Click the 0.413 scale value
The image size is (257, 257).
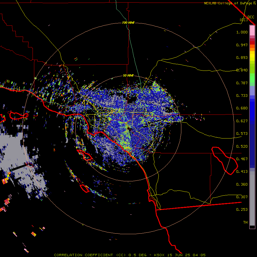tap(242, 172)
